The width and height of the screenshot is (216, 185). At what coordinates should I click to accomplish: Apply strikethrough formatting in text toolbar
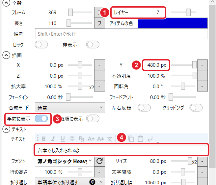[x=72, y=139]
